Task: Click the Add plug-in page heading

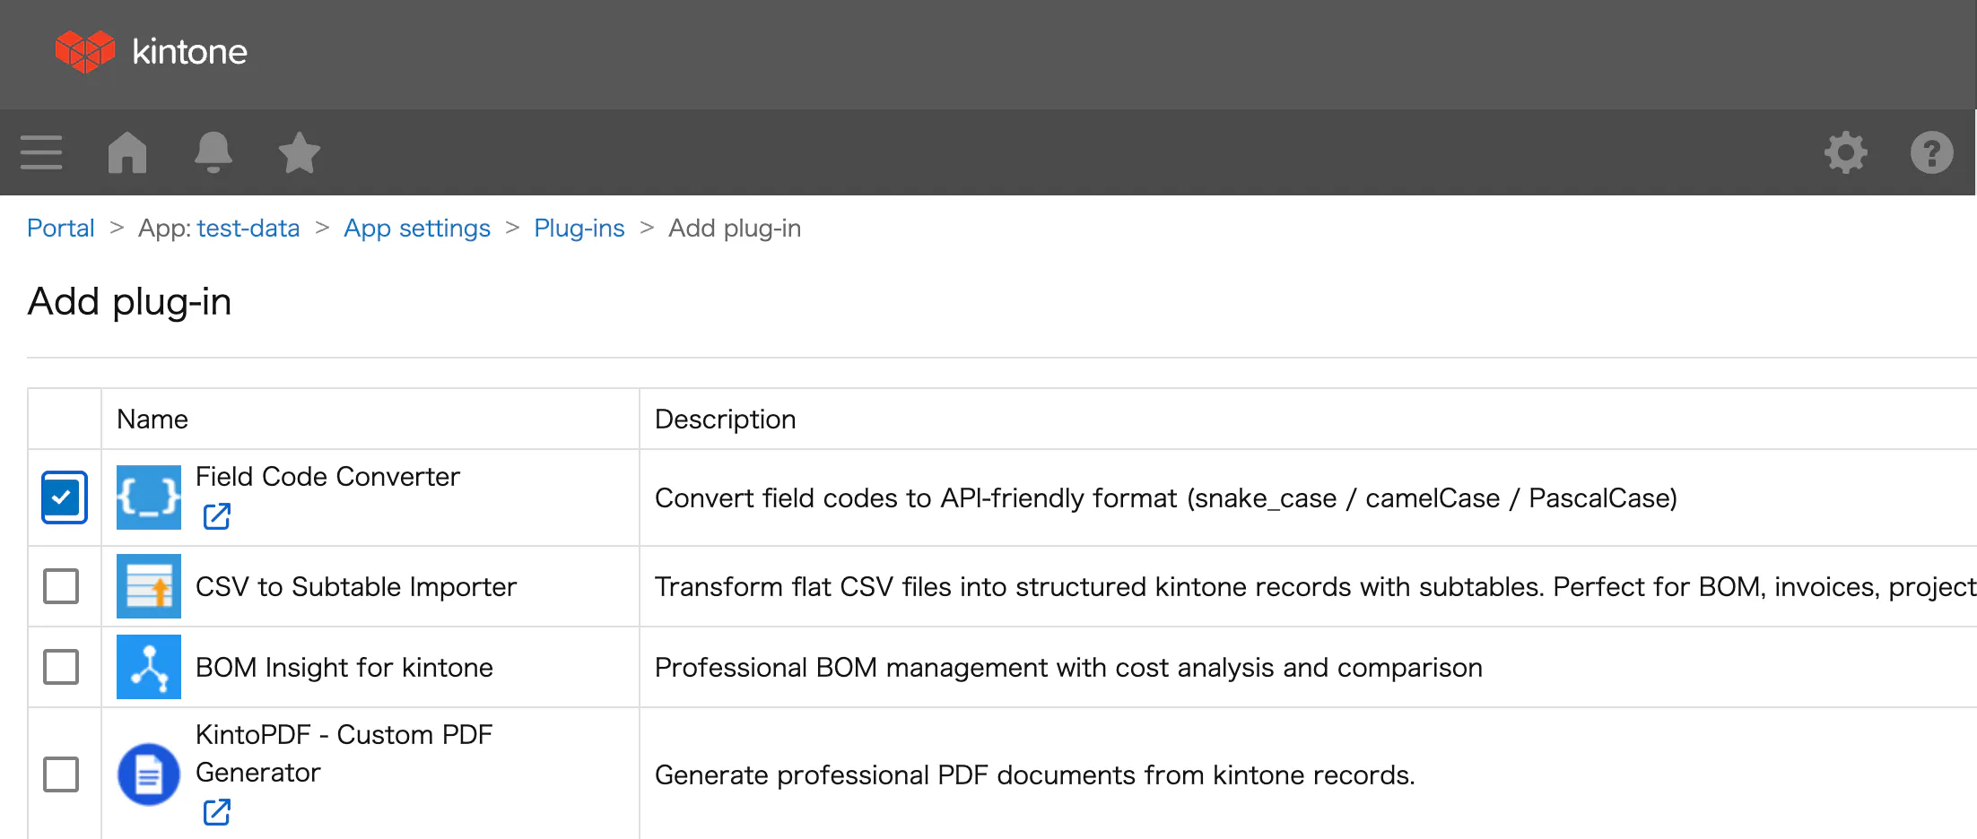Action: coord(130,302)
